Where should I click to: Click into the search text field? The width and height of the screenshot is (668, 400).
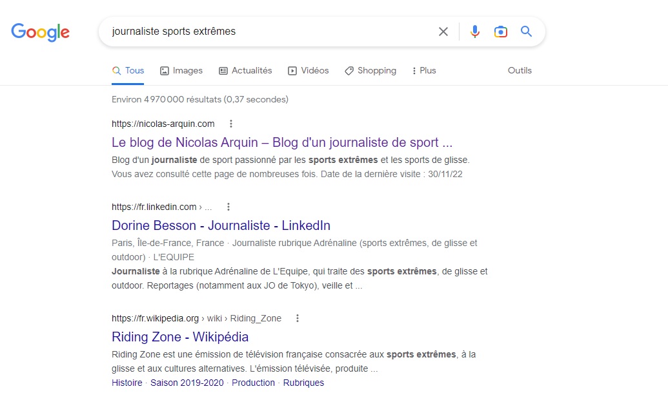pos(265,32)
